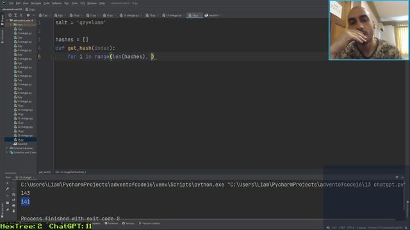
Task: Click the print icon in Run console
Action: 13,206
